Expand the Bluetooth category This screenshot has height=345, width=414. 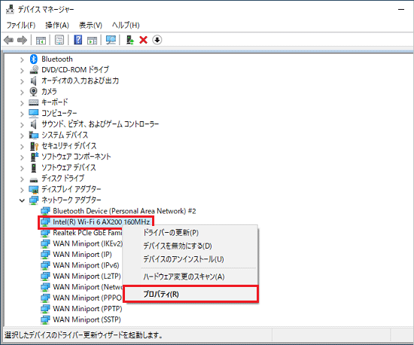[22, 60]
